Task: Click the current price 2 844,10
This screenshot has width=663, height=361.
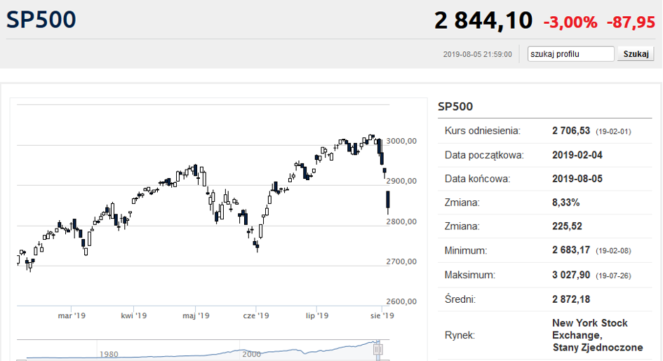Action: [x=483, y=20]
